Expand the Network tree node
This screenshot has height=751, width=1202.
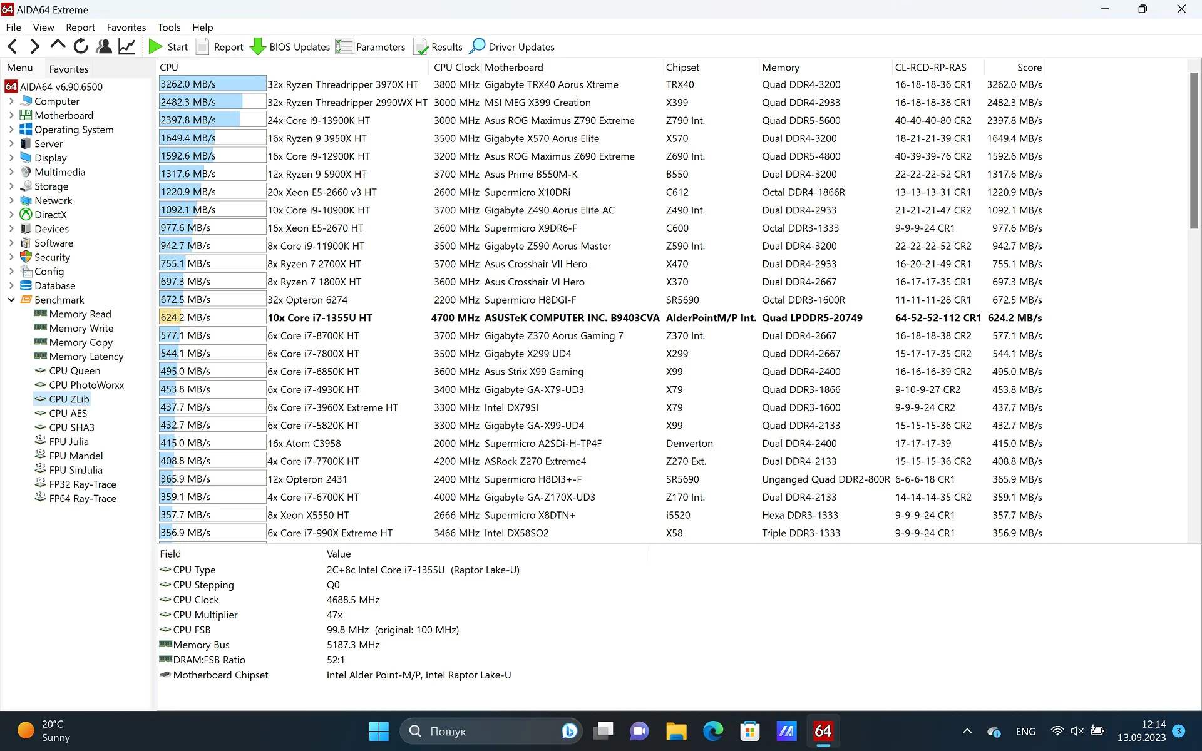[11, 200]
